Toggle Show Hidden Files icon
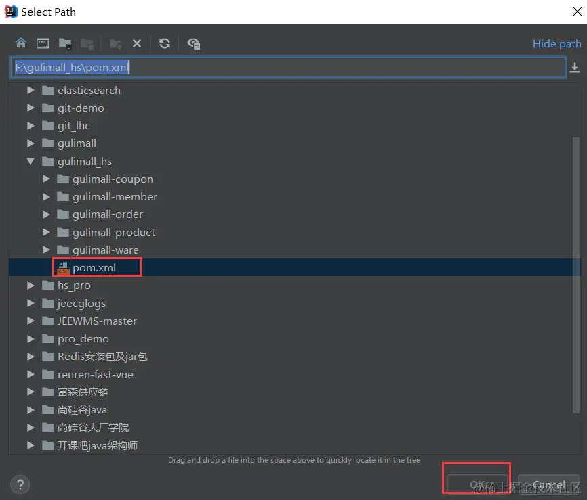The image size is (587, 500). pyautogui.click(x=194, y=44)
